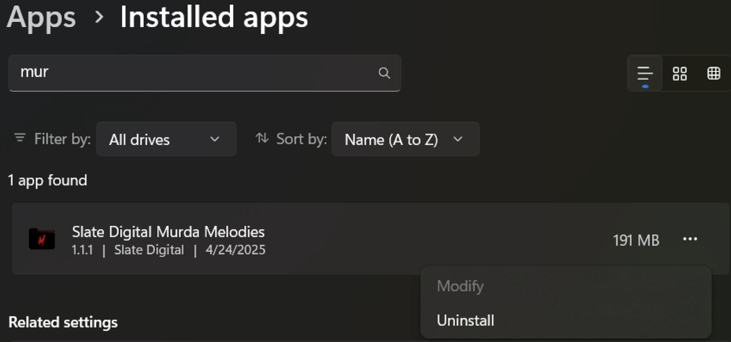Open the All drives filter dropdown

[x=166, y=139]
